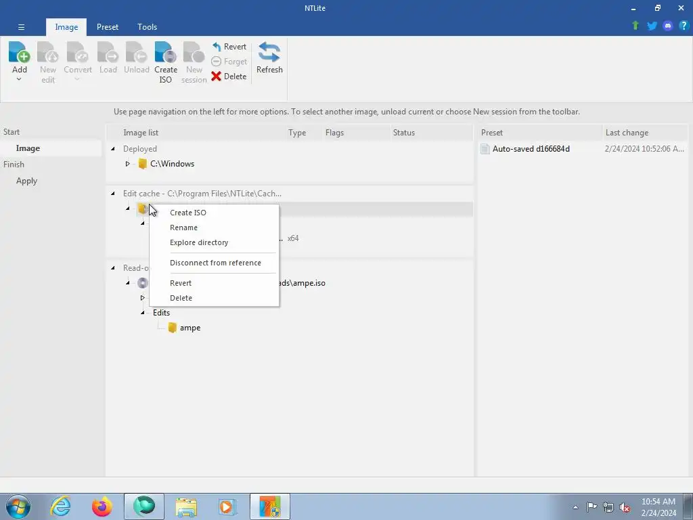Switch to the Preset tab
The image size is (693, 520).
click(x=108, y=27)
